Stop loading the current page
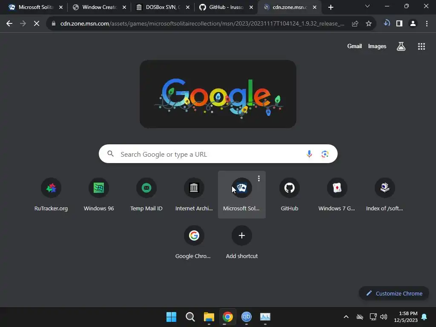This screenshot has width=436, height=327. [37, 24]
